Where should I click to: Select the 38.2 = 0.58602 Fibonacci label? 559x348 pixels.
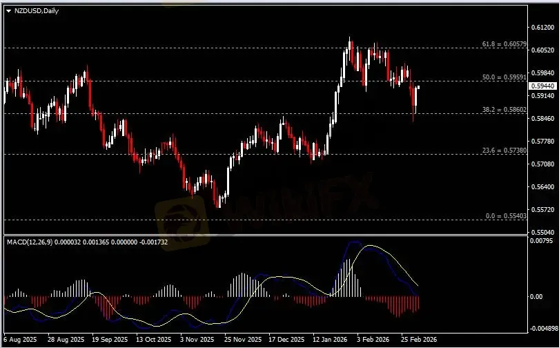(504, 110)
